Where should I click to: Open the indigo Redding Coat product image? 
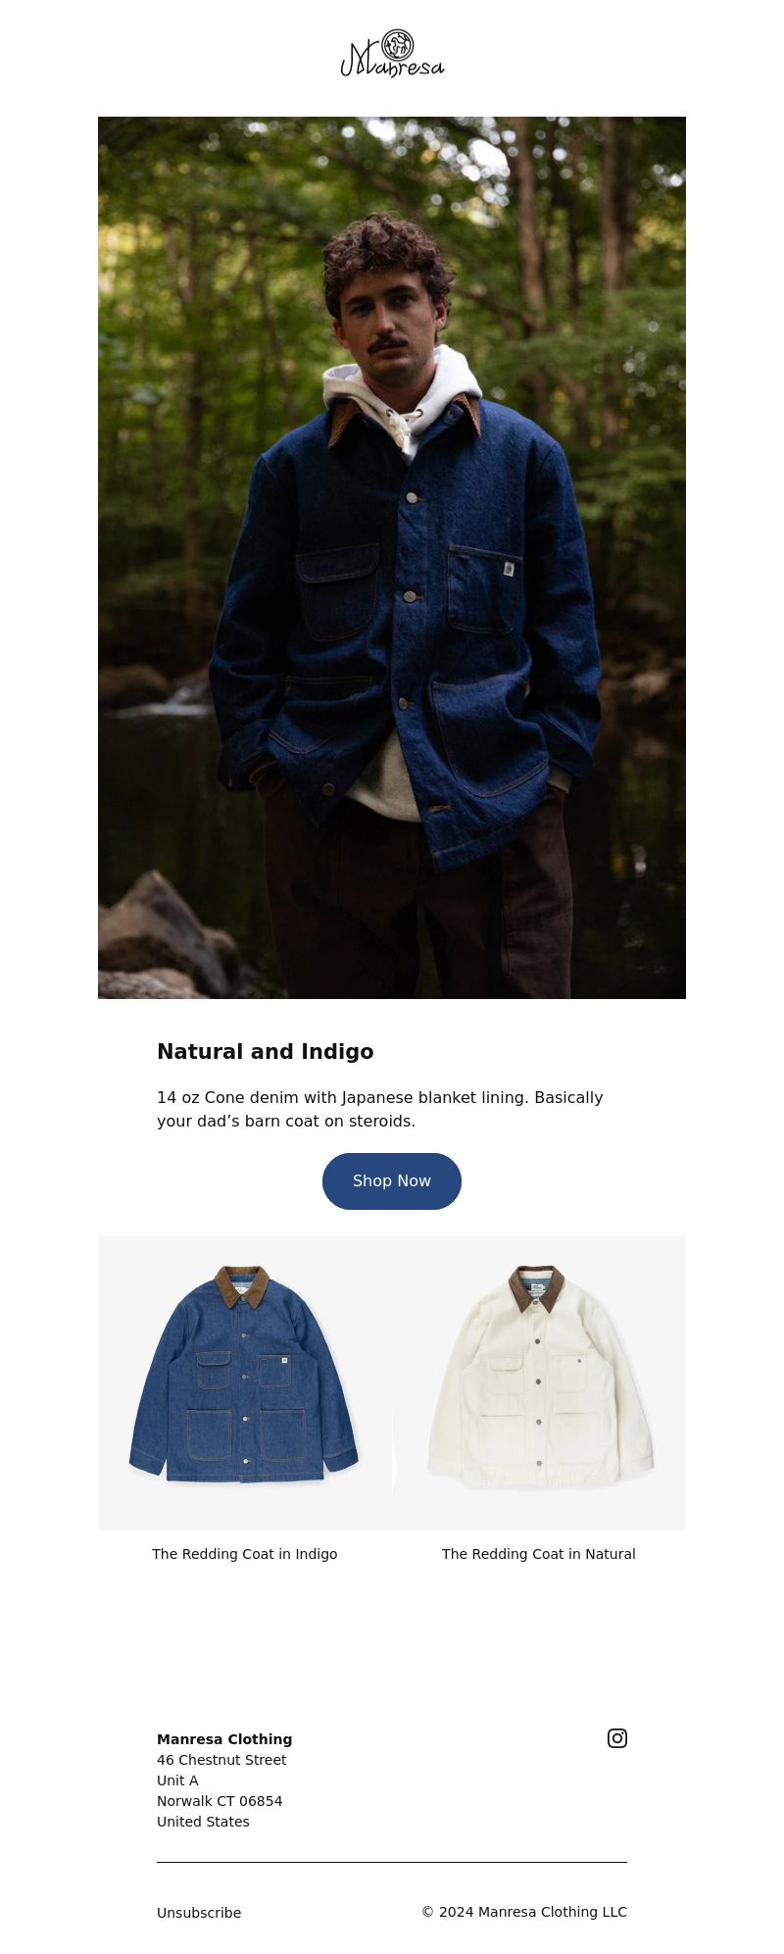point(245,1383)
